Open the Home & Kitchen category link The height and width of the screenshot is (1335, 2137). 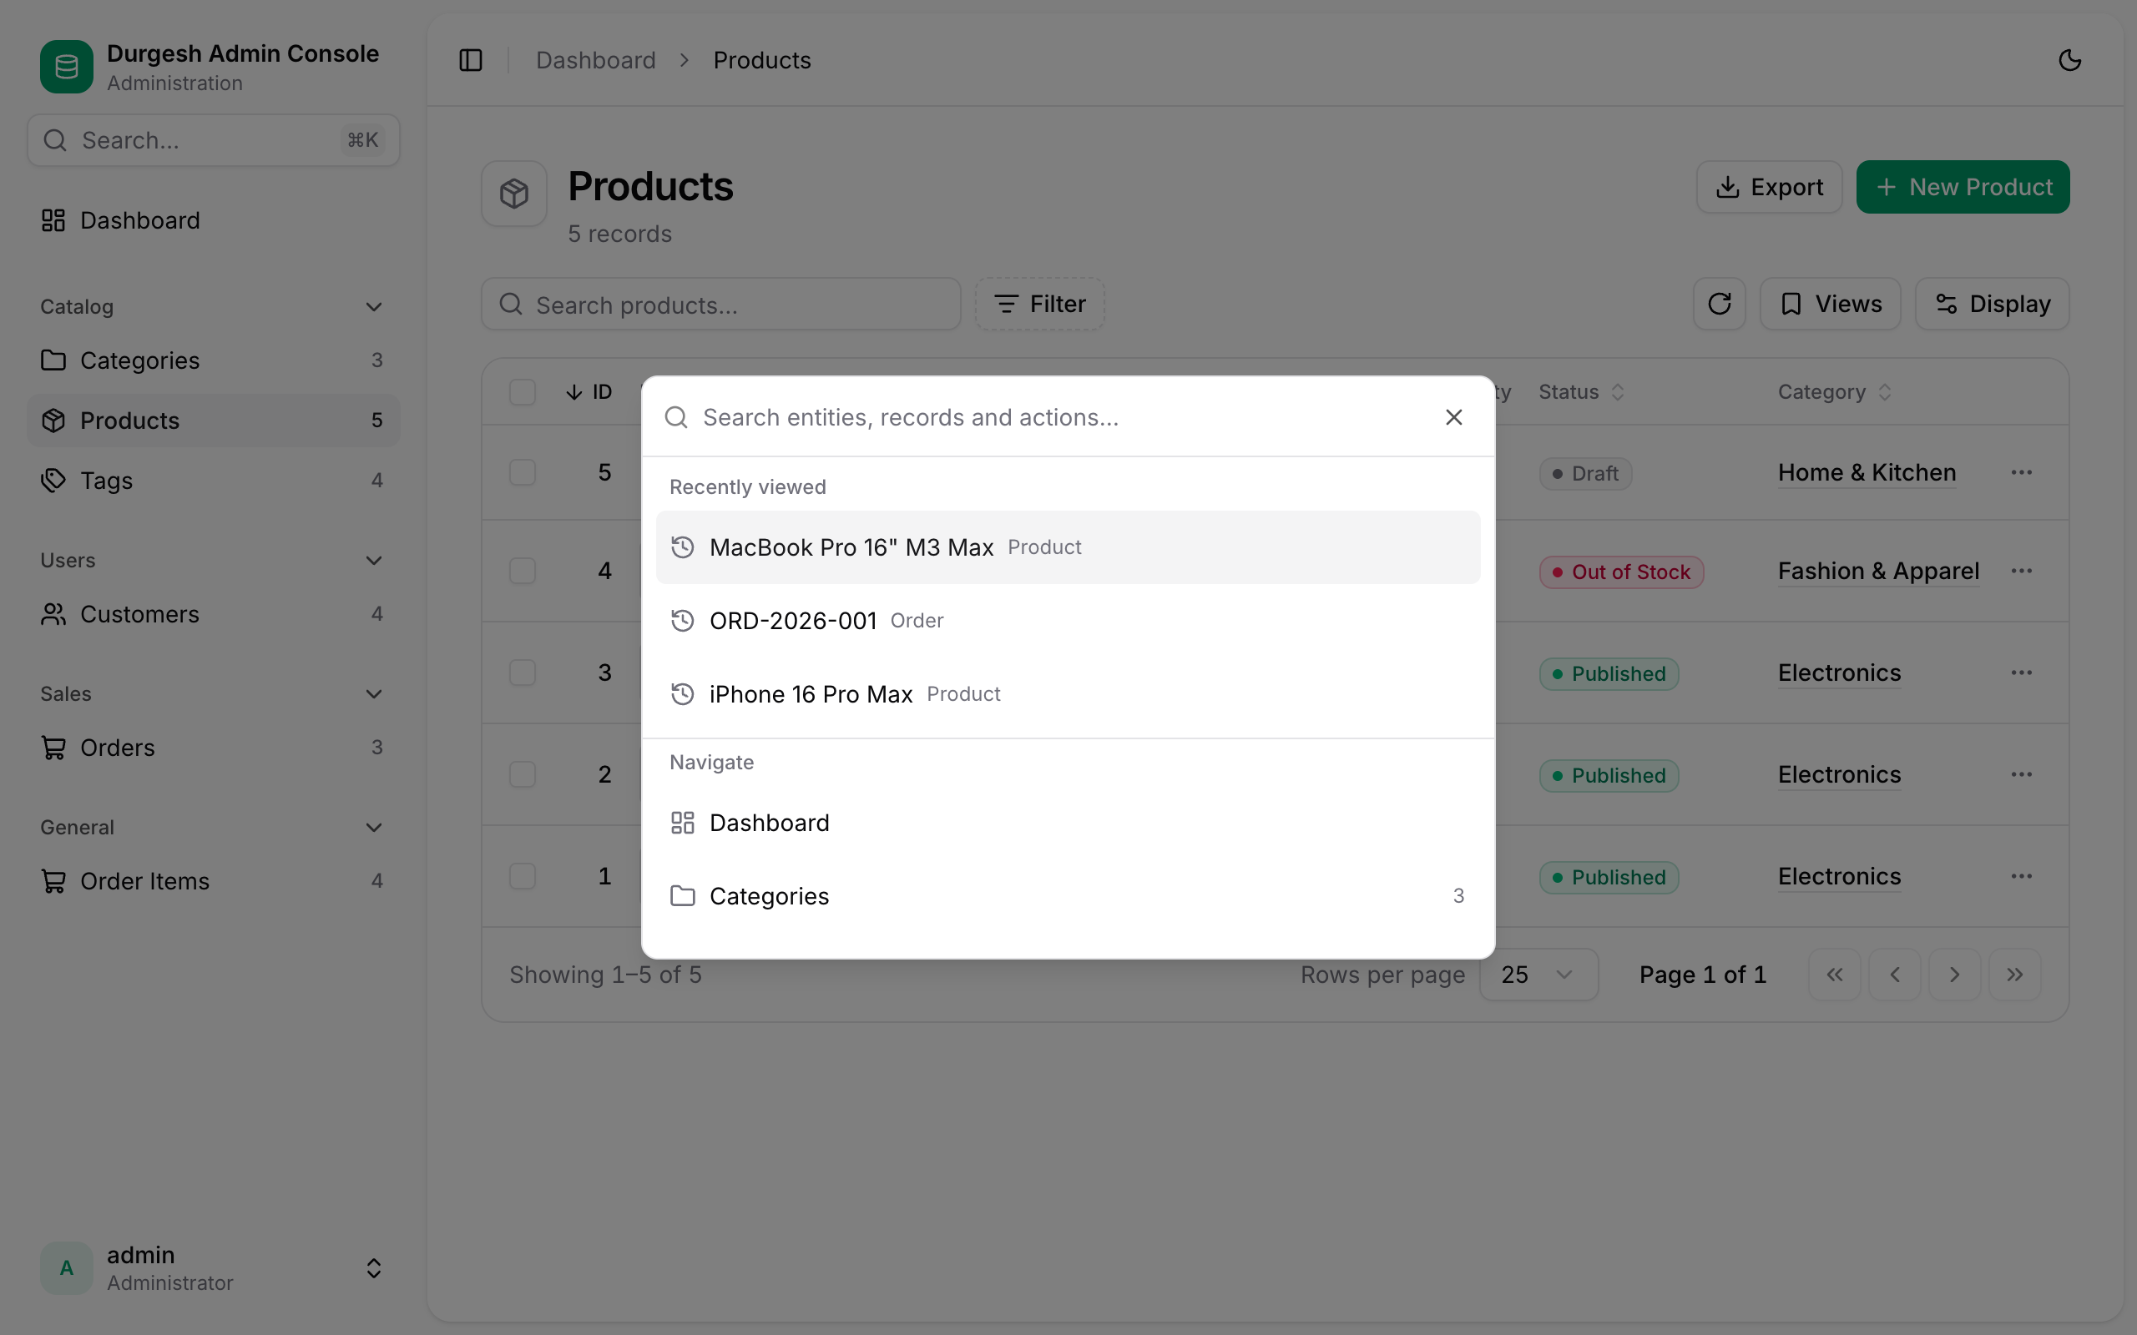[1867, 472]
